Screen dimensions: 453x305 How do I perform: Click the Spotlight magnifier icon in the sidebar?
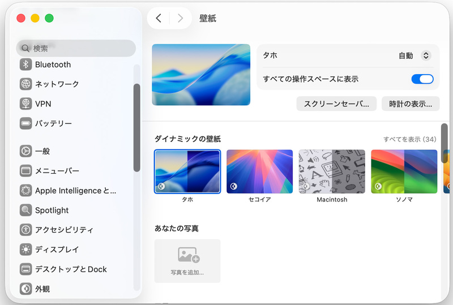click(x=25, y=210)
